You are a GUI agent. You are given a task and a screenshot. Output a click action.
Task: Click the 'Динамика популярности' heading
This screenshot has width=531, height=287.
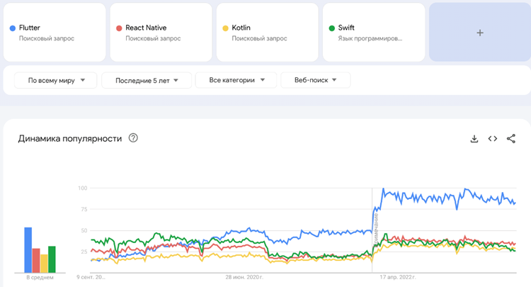(x=70, y=139)
